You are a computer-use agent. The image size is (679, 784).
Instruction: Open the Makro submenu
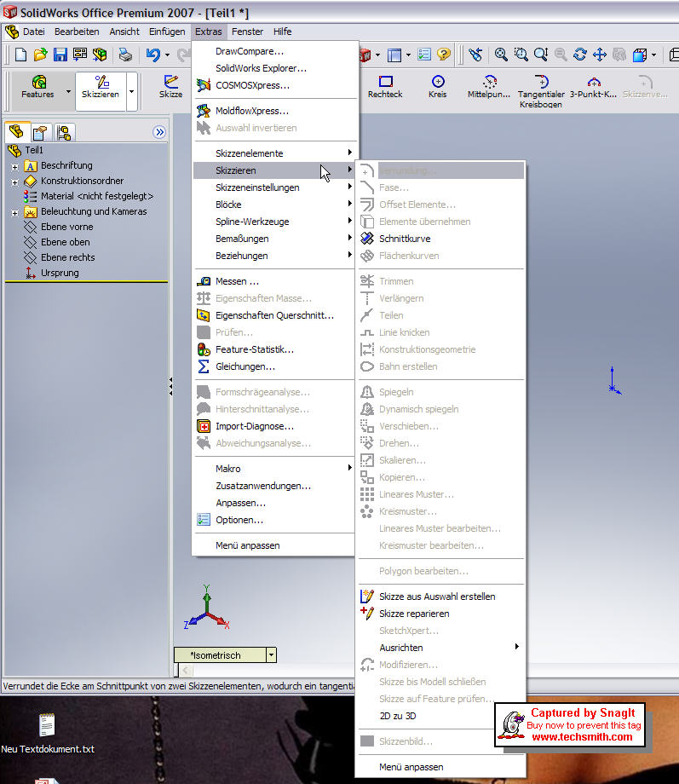click(x=274, y=469)
